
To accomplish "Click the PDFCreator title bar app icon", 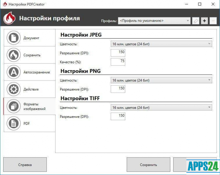I will (x=5, y=4).
